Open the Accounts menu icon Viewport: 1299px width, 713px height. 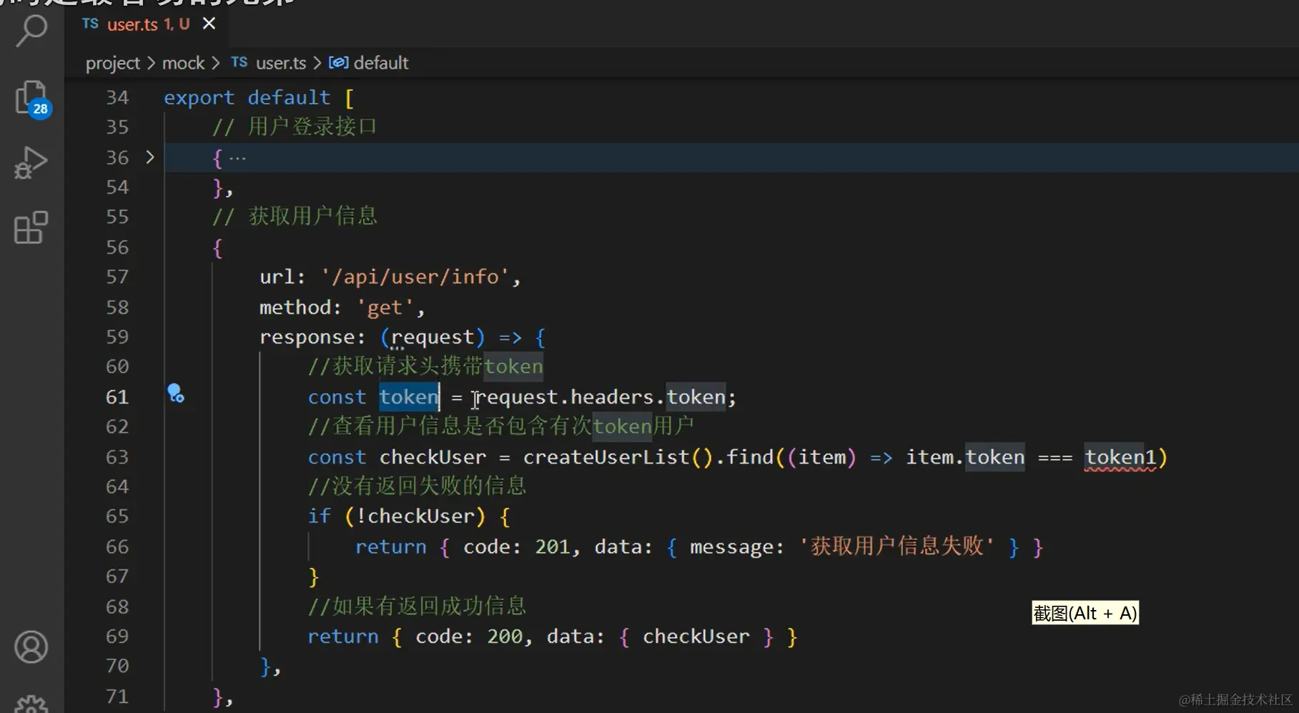tap(31, 647)
